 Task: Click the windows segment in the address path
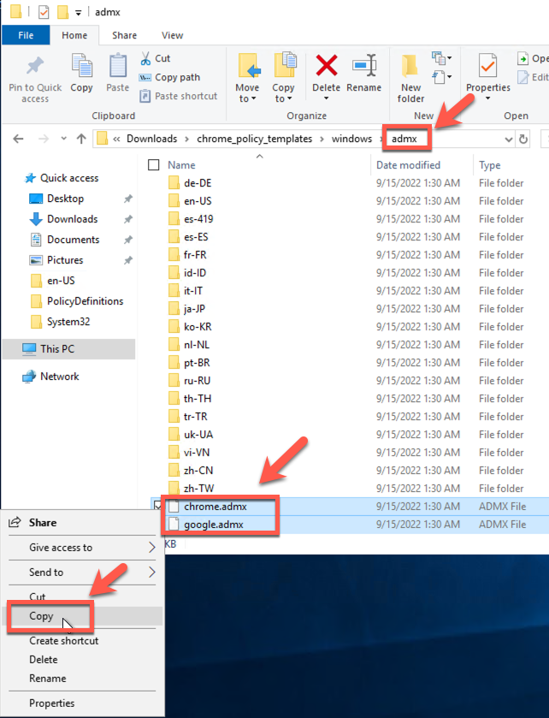coord(352,139)
